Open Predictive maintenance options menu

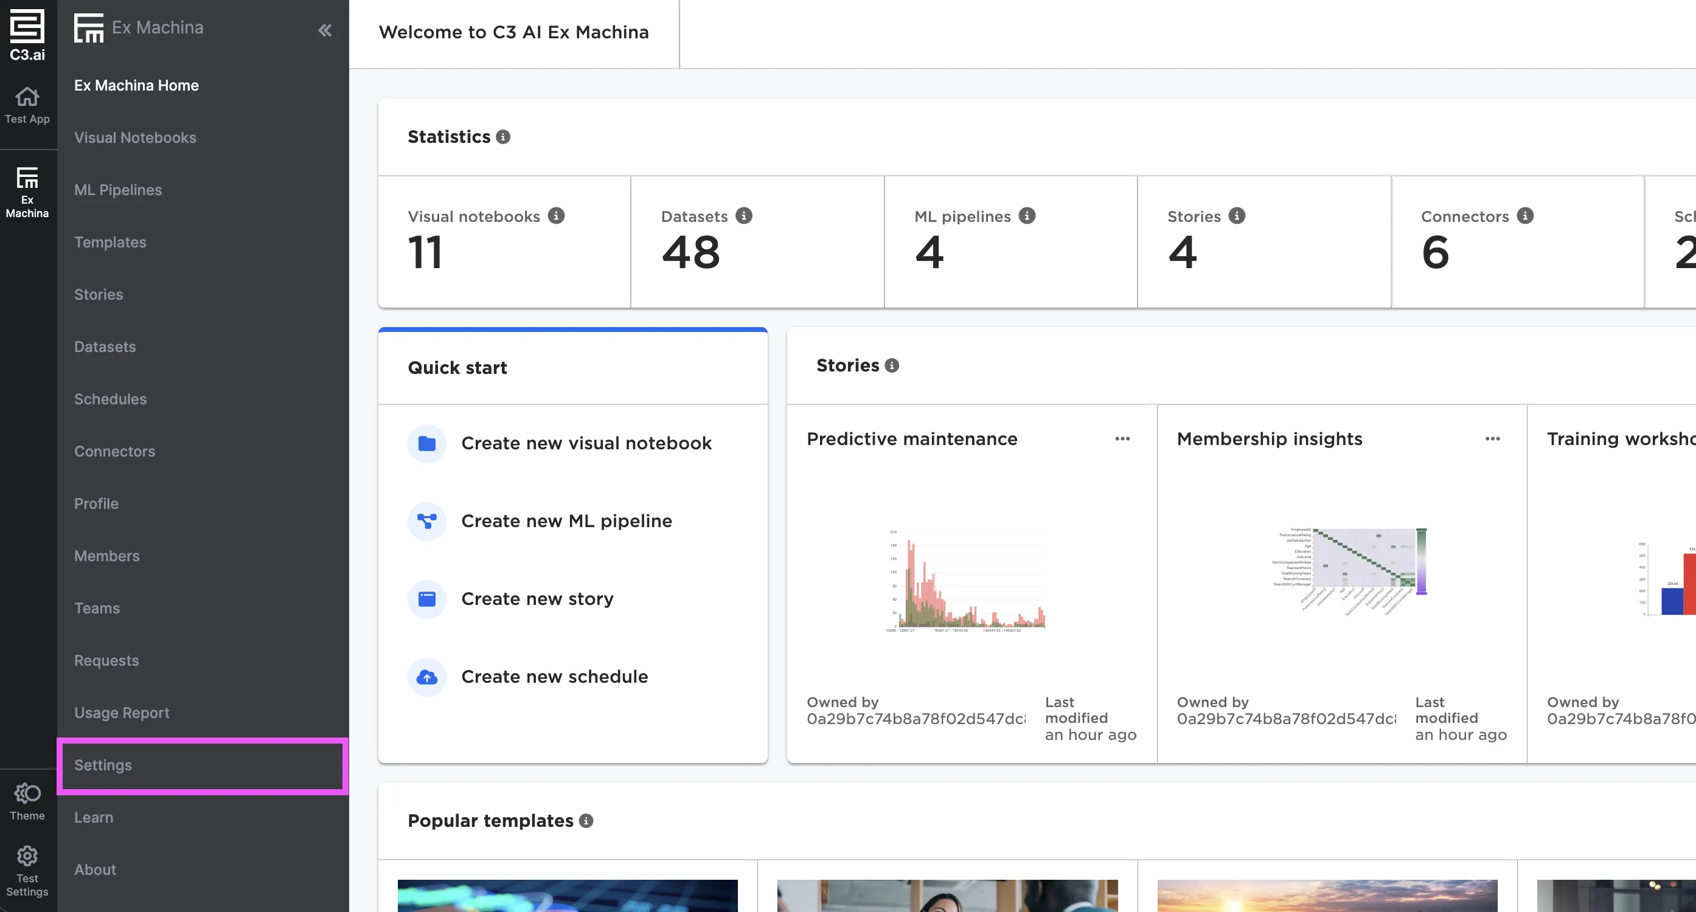[1122, 439]
